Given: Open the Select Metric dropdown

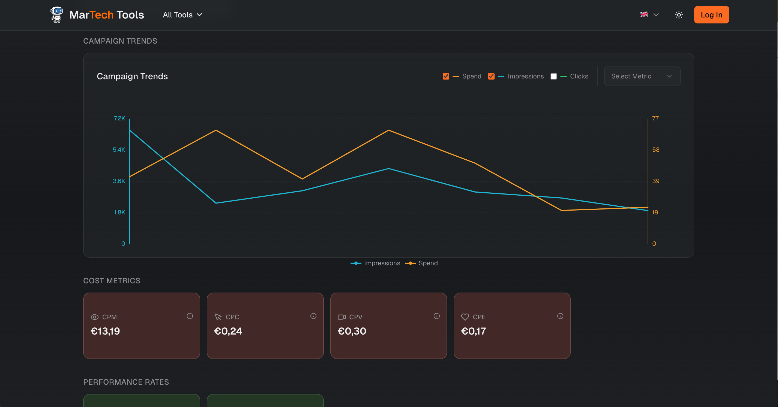Looking at the screenshot, I should [642, 76].
